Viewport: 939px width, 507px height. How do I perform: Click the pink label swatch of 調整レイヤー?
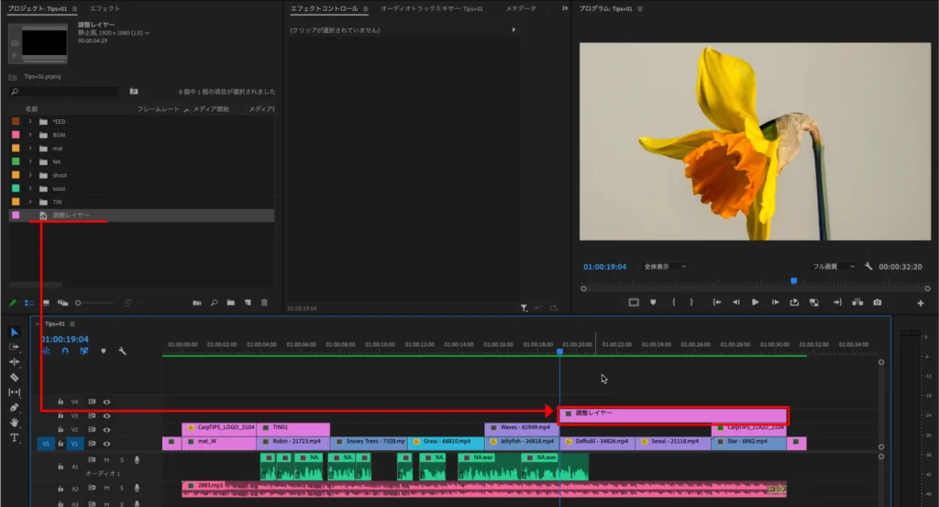16,215
